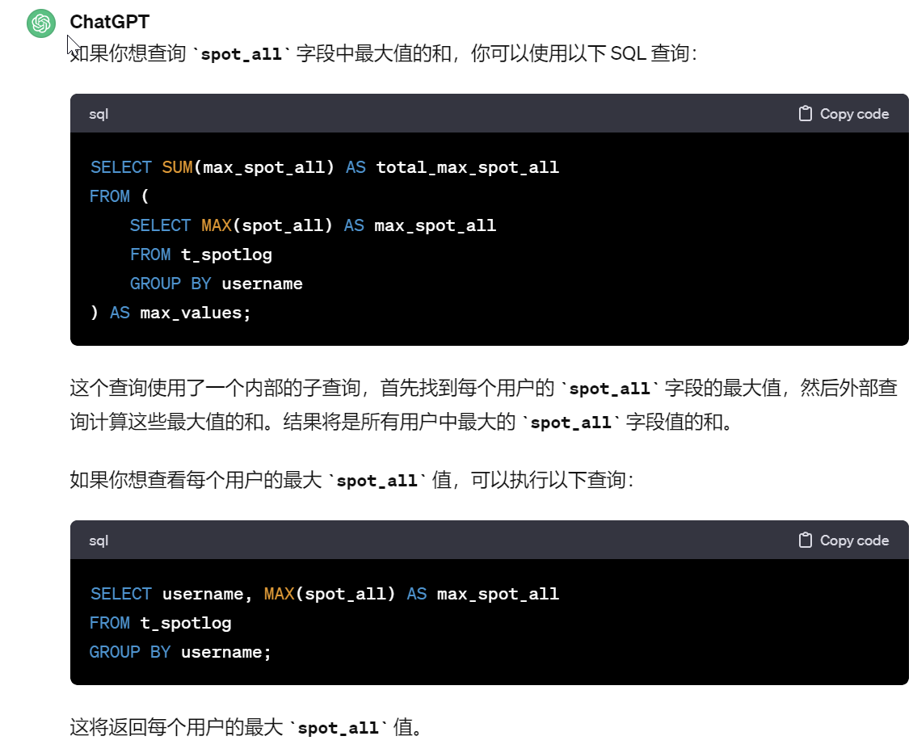Click the orange SUM keyword in the first query
The image size is (913, 753).
click(x=177, y=167)
